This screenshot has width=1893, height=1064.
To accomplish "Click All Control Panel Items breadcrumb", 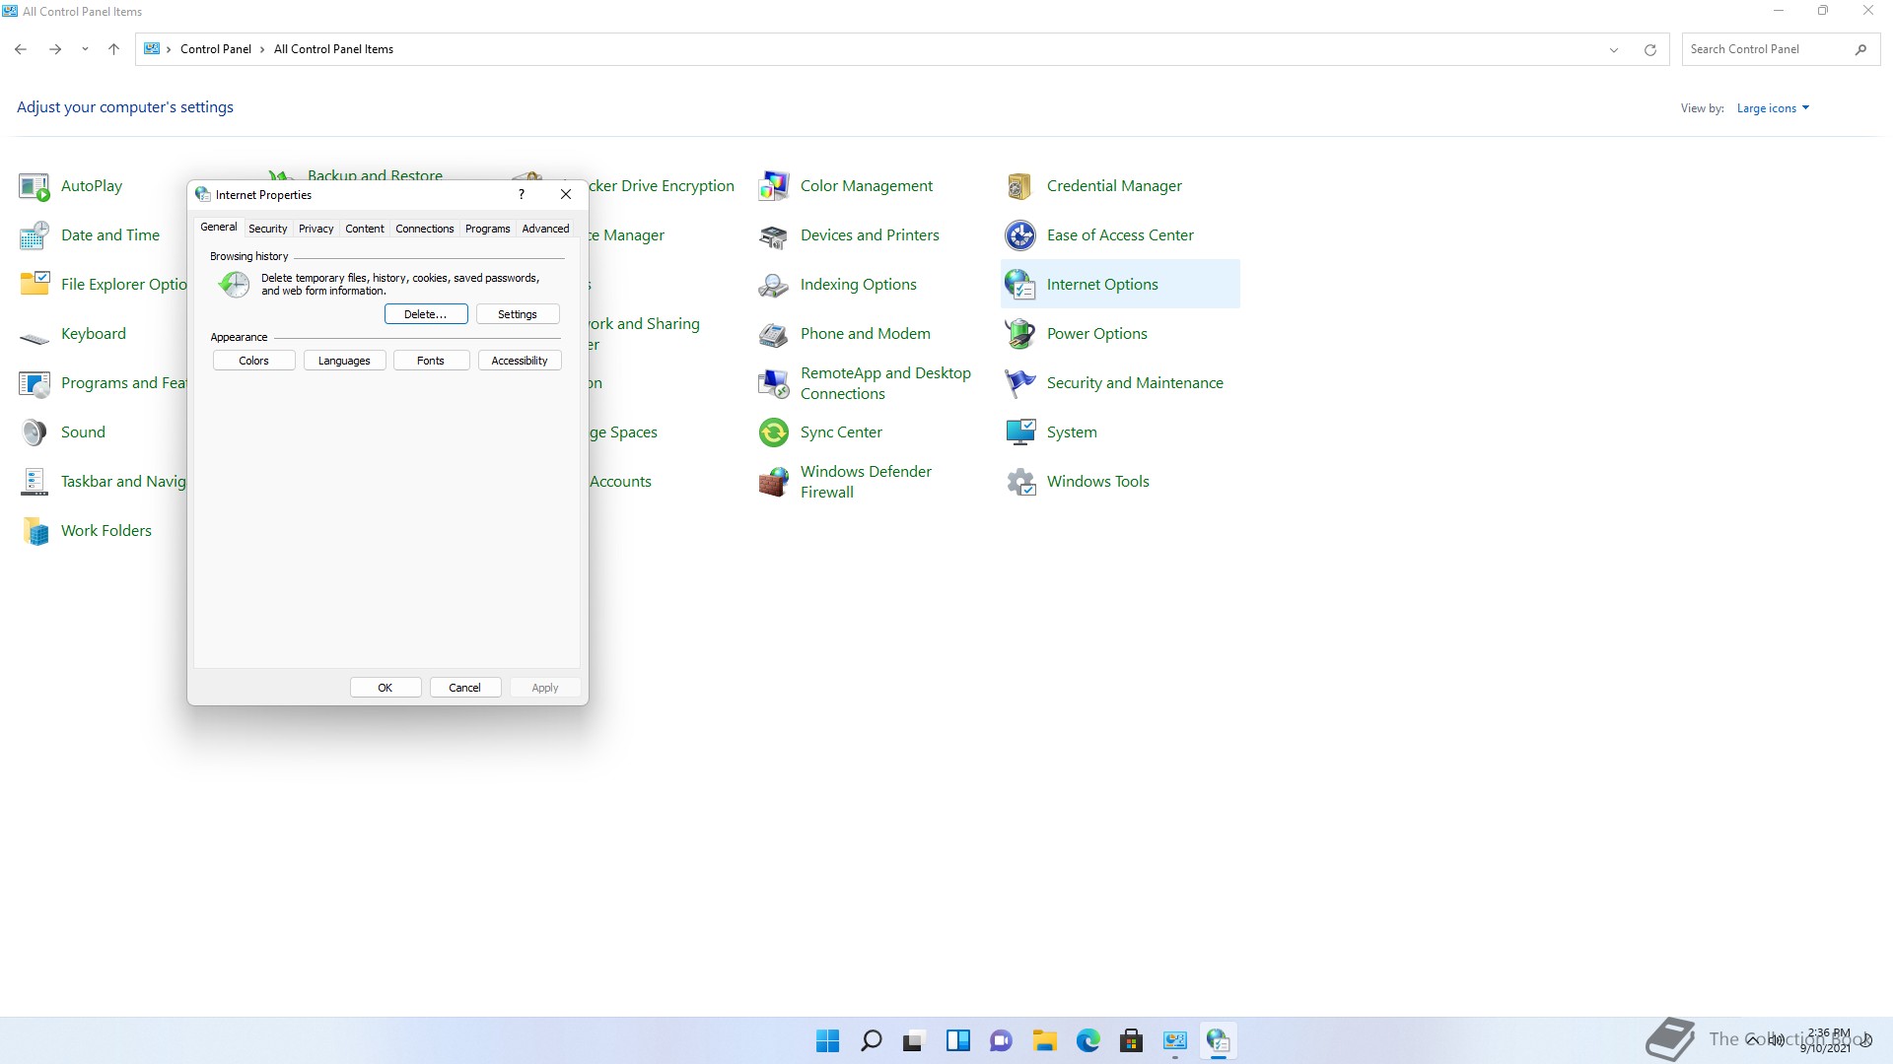I will coord(333,49).
